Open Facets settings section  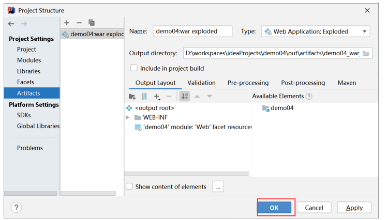click(x=25, y=82)
